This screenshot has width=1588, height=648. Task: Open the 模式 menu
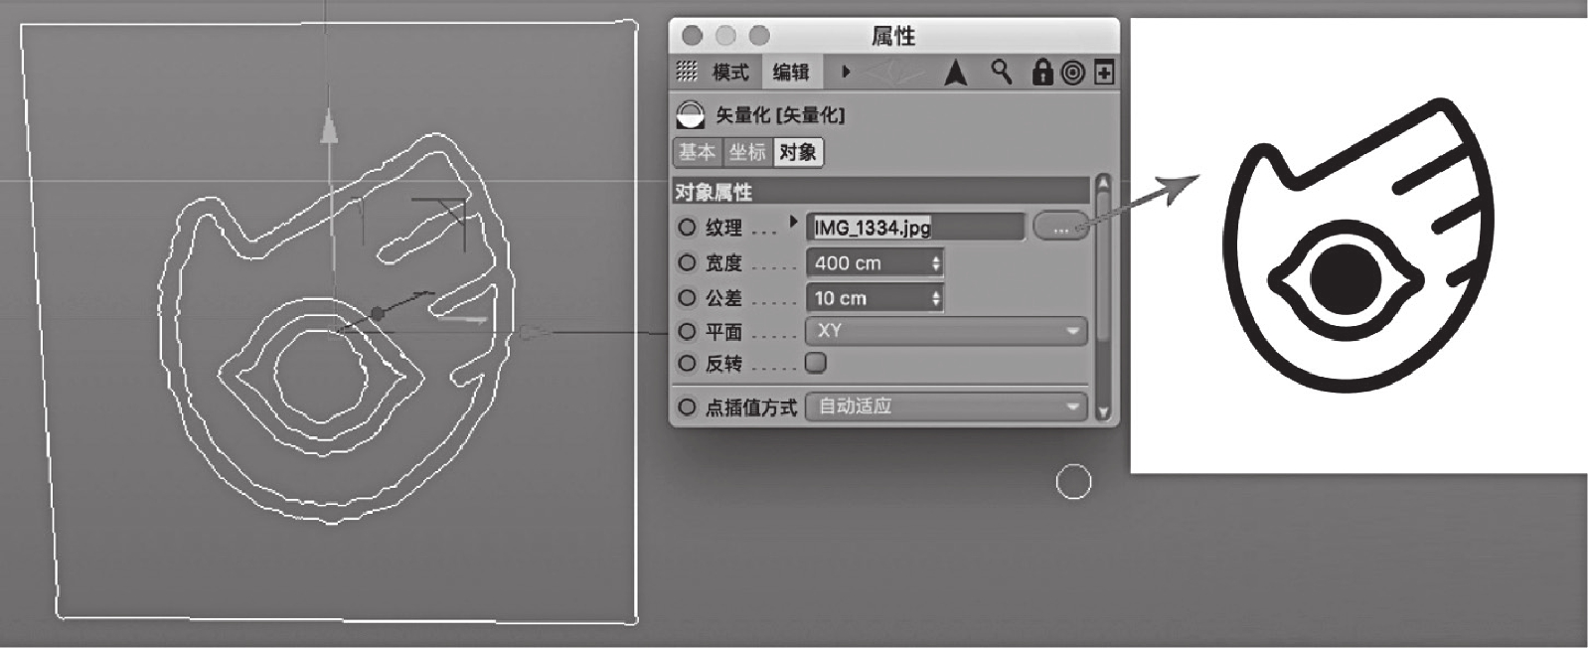click(x=730, y=73)
